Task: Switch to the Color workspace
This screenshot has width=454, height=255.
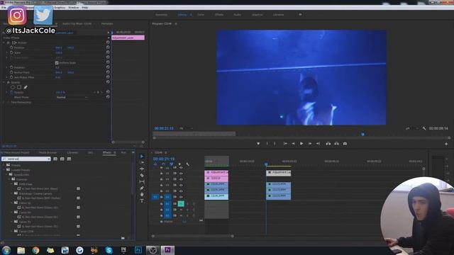Action: (x=201, y=14)
